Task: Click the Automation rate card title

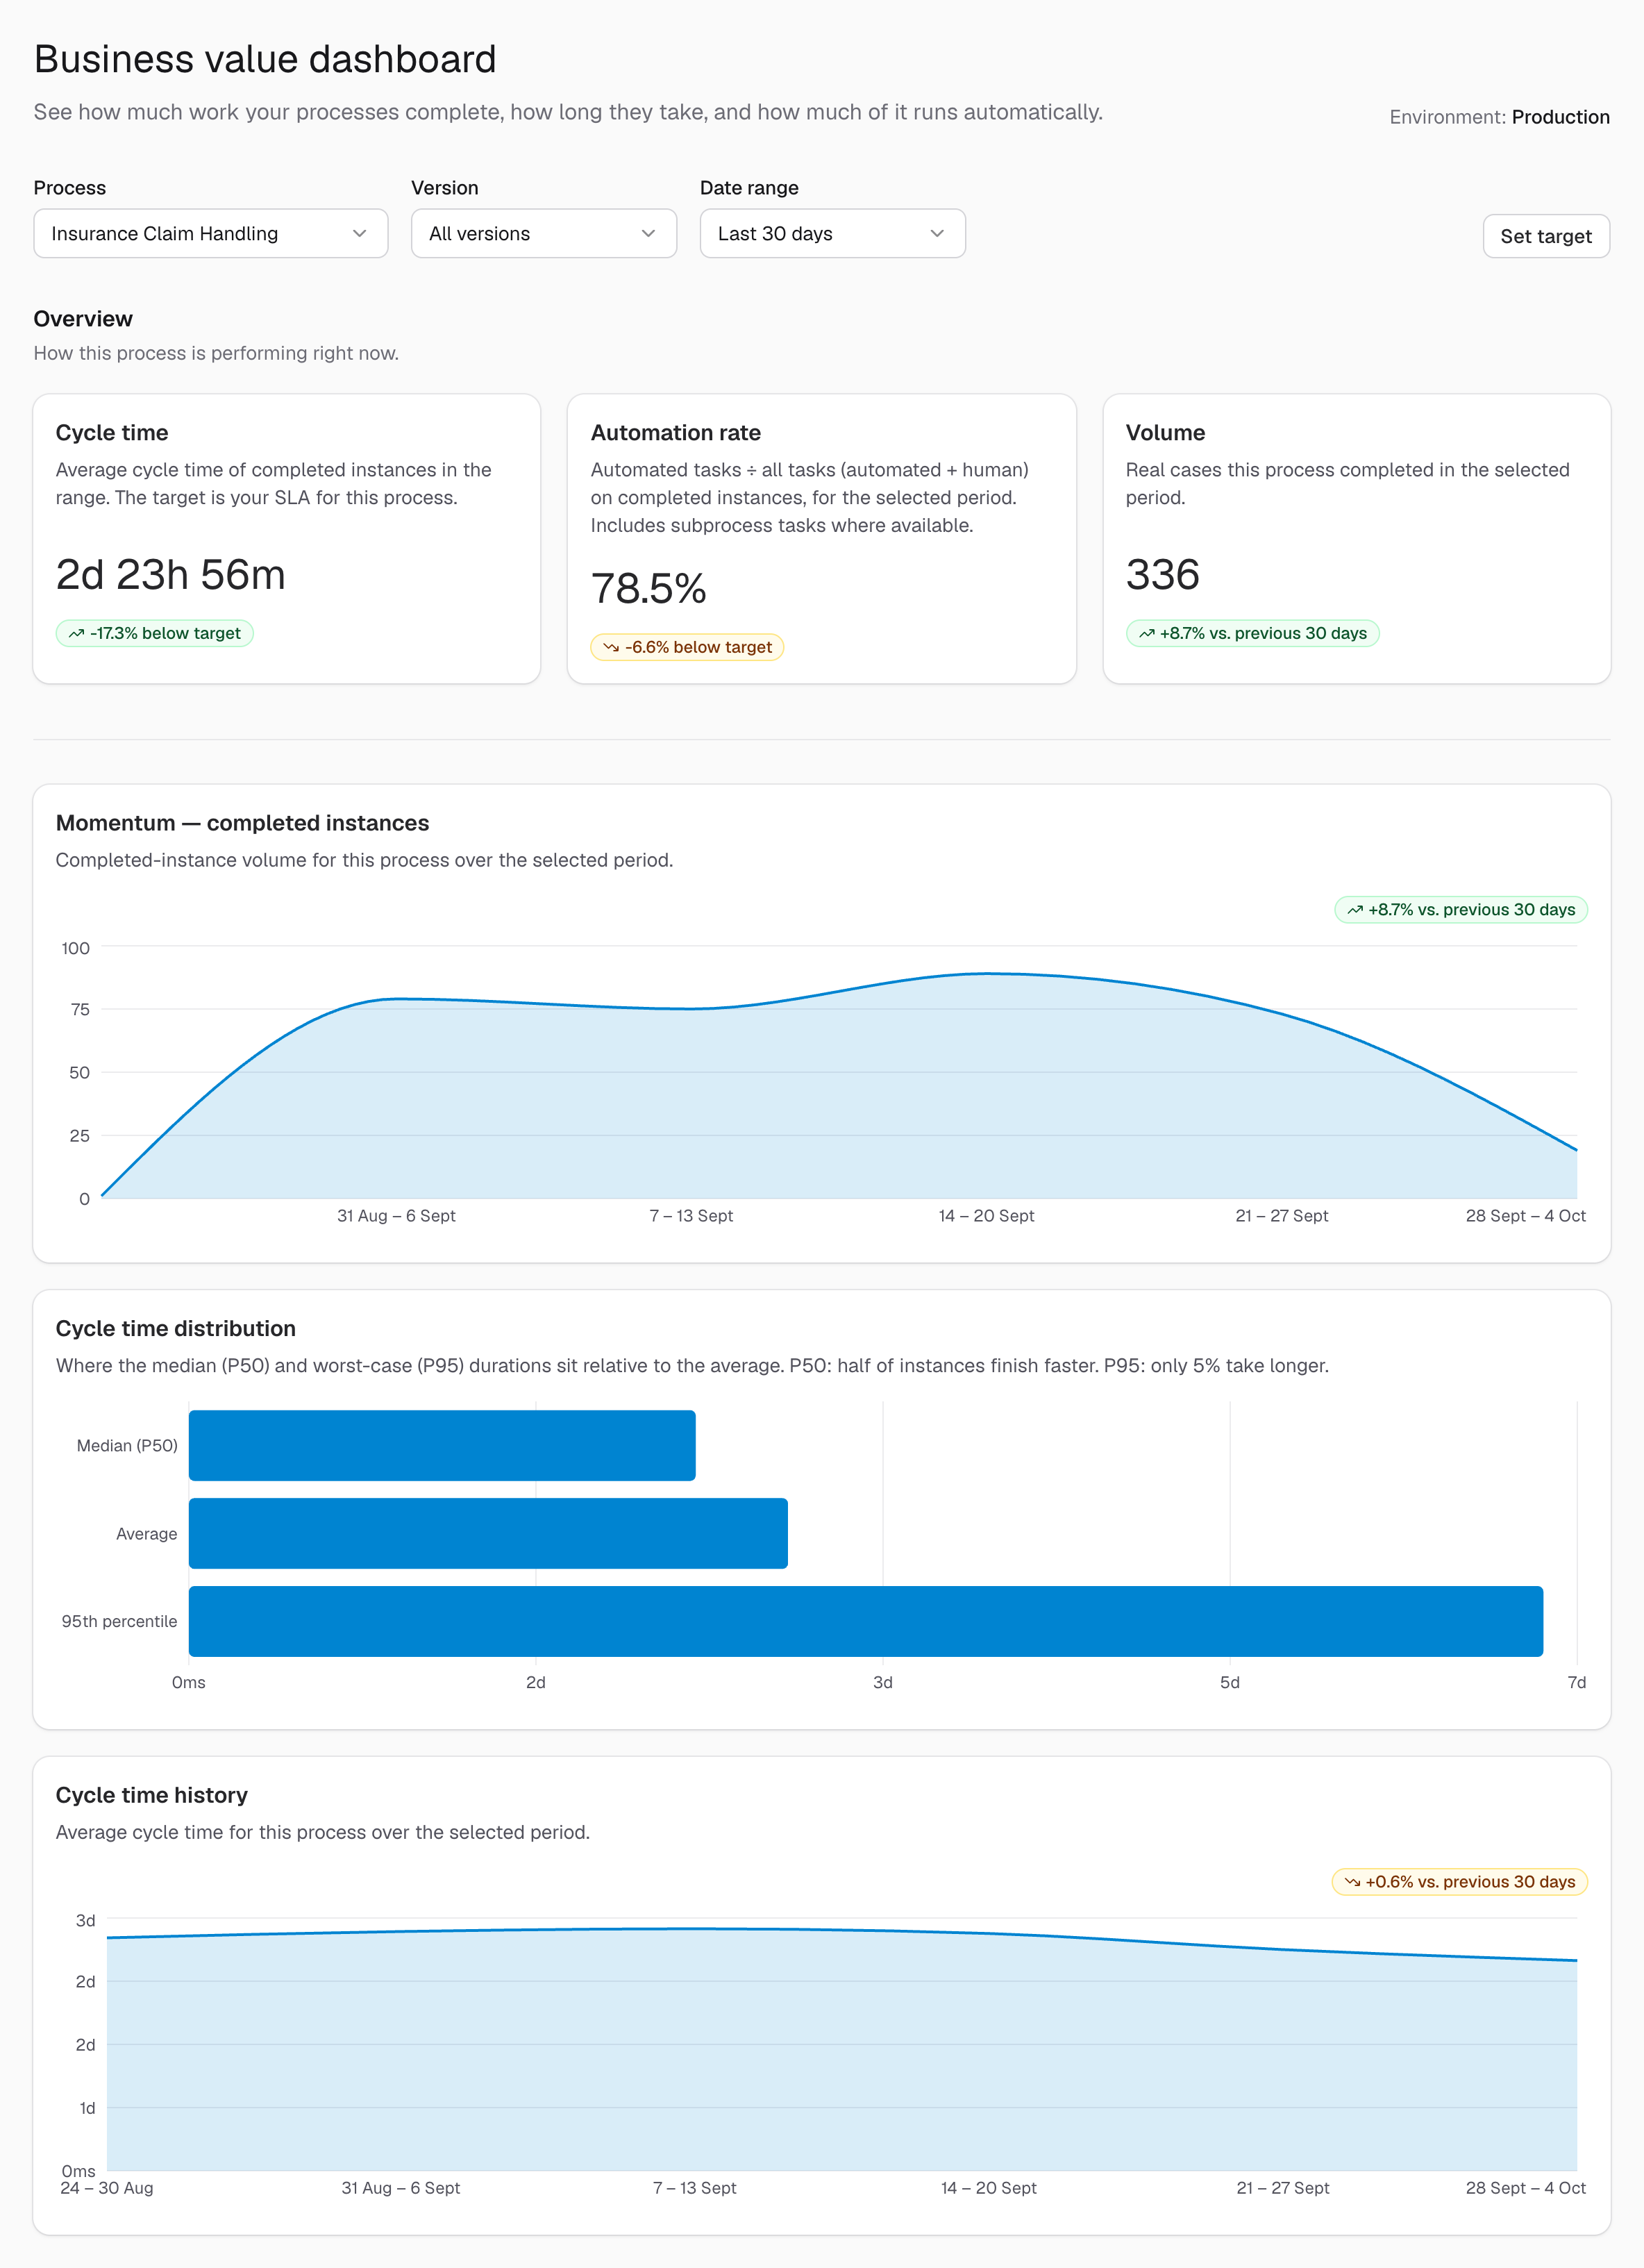Action: [x=676, y=432]
